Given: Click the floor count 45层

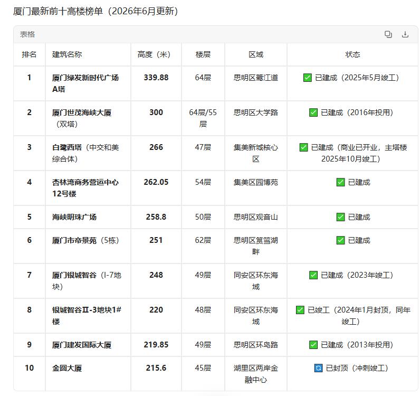Looking at the screenshot, I should pyautogui.click(x=203, y=368).
